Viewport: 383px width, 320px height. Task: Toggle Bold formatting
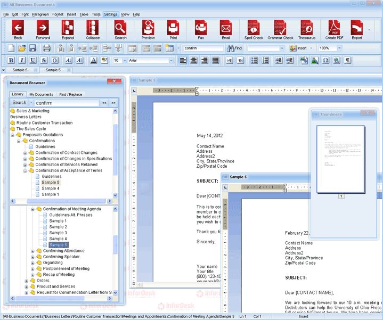click(x=11, y=60)
